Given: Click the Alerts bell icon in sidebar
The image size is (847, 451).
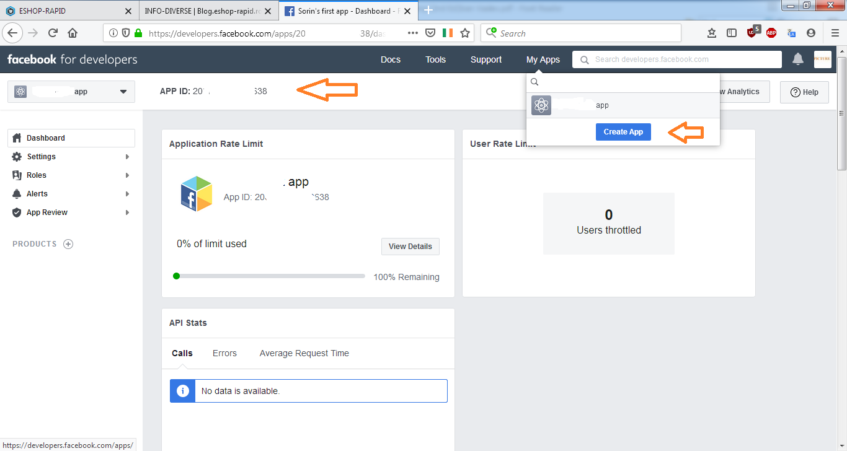Looking at the screenshot, I should click(17, 193).
